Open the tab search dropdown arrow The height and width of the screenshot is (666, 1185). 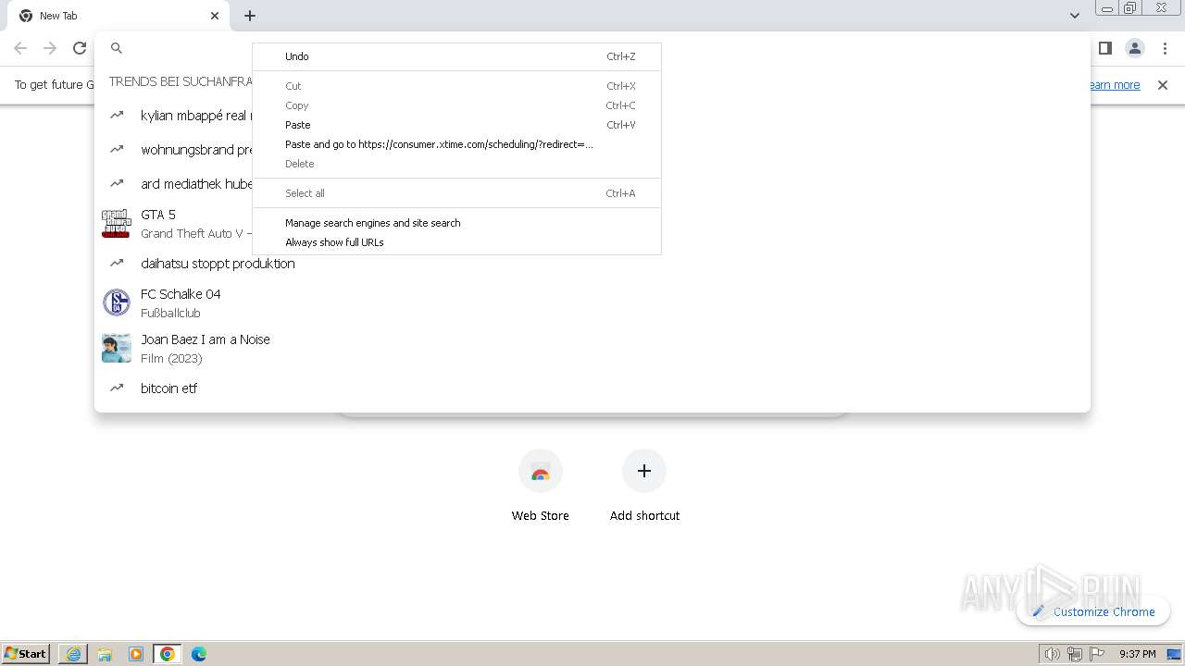1074,16
